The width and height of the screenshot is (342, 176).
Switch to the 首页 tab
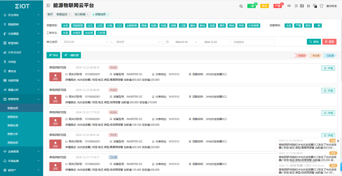[x=50, y=14]
